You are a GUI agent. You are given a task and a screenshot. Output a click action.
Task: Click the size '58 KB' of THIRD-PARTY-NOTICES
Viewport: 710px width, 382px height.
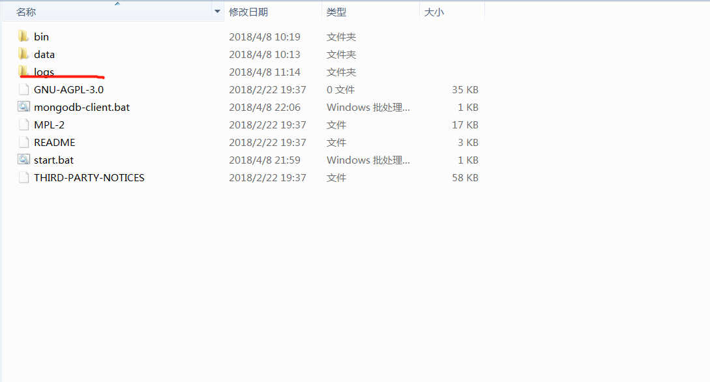[x=465, y=178]
